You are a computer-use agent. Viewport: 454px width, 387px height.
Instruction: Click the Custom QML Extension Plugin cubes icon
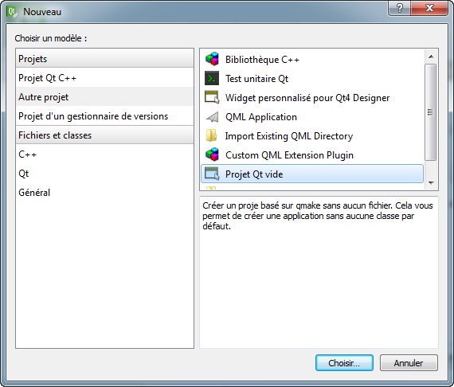[x=212, y=154]
